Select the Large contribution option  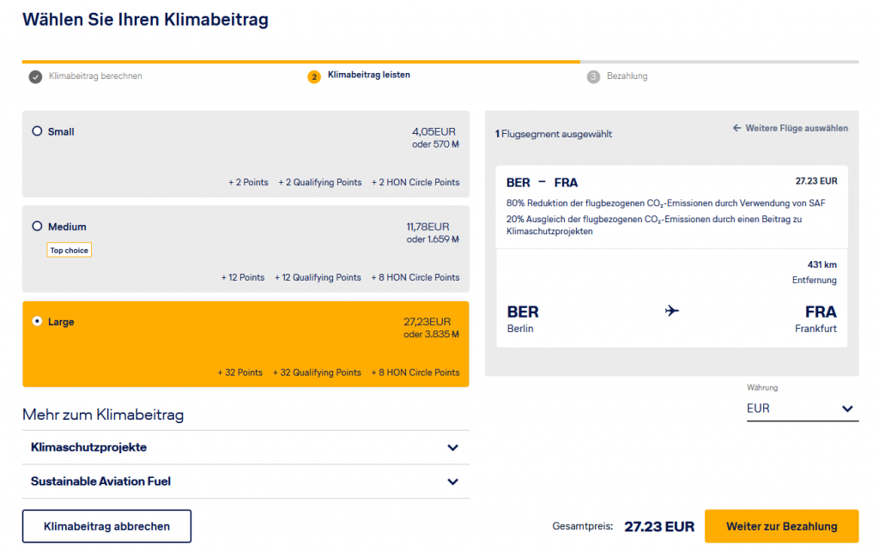tap(35, 321)
